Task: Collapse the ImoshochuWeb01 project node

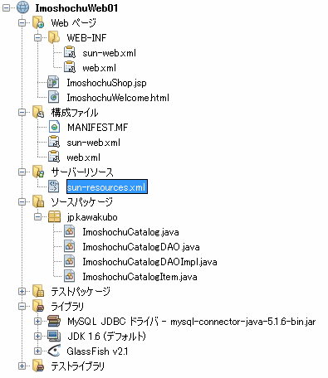Action: [x=7, y=7]
